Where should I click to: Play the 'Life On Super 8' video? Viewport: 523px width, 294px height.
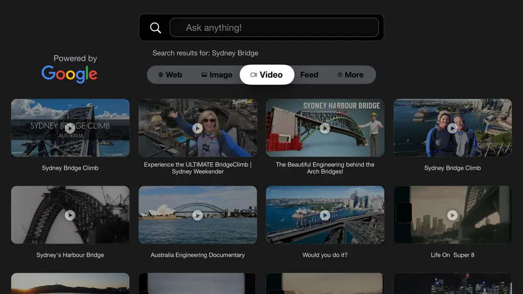pyautogui.click(x=453, y=215)
